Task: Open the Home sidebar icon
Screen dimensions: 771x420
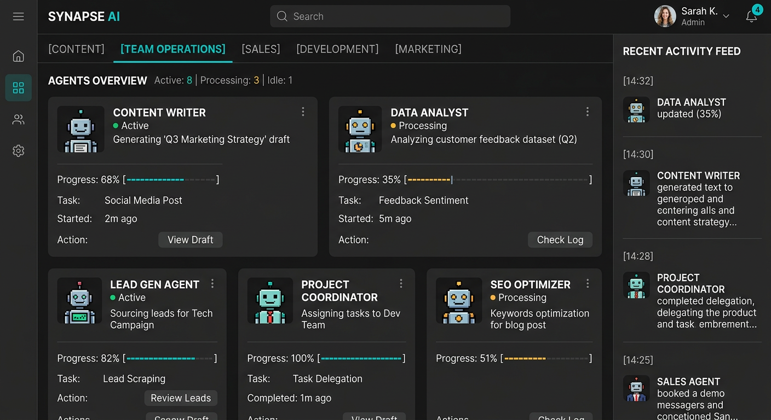Action: click(18, 56)
